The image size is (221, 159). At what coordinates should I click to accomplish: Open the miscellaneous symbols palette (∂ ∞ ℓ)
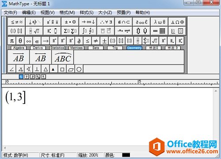click(141, 22)
